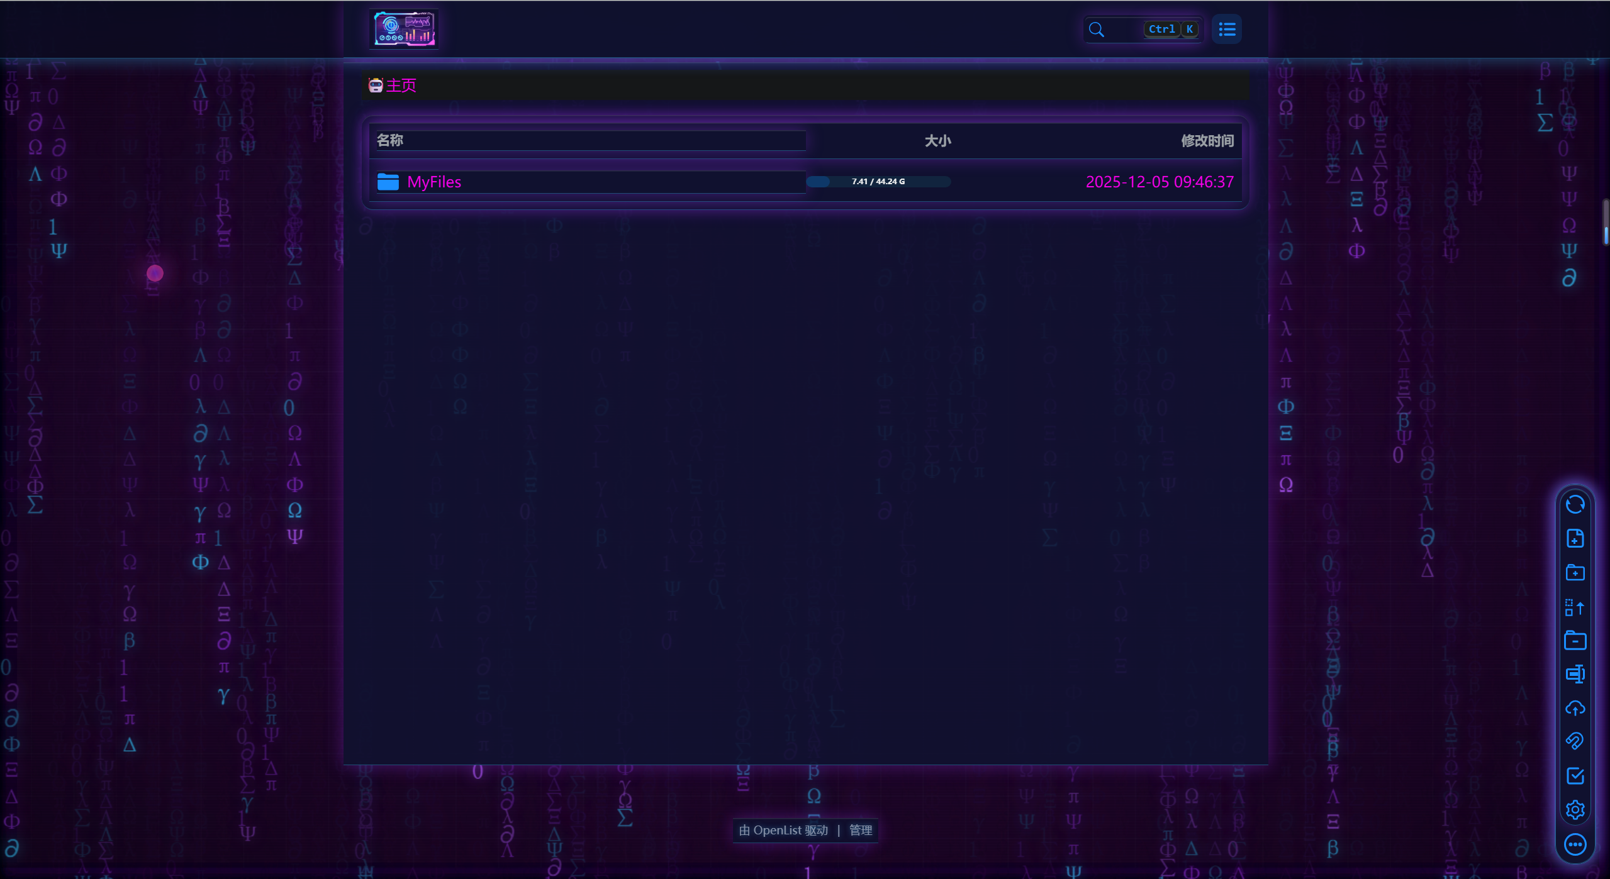The width and height of the screenshot is (1610, 879).
Task: Click the new folder icon
Action: click(1575, 573)
